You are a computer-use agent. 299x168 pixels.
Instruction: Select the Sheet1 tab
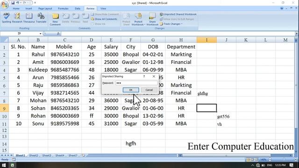click(21, 155)
